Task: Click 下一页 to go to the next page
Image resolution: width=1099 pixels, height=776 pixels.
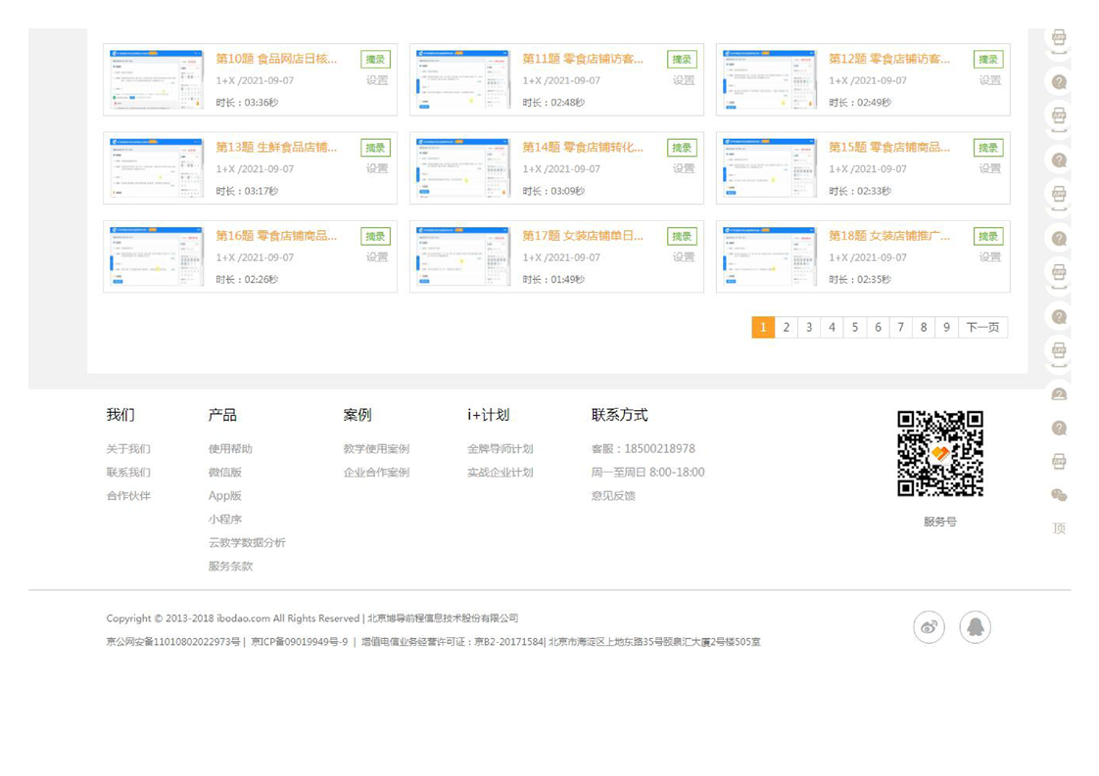Action: coord(982,328)
